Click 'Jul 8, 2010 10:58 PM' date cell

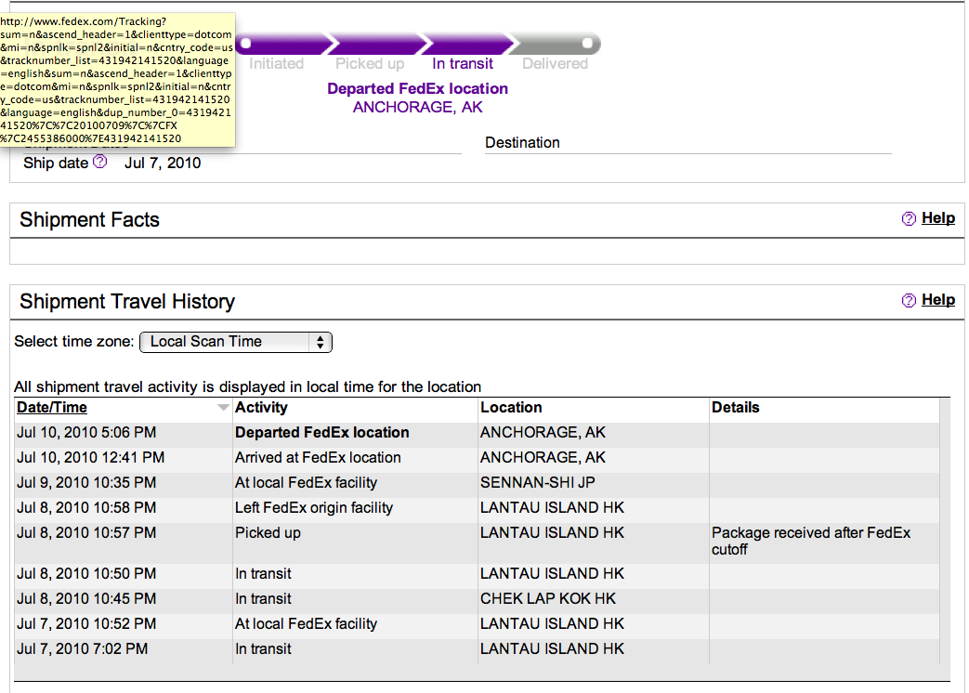pos(86,508)
